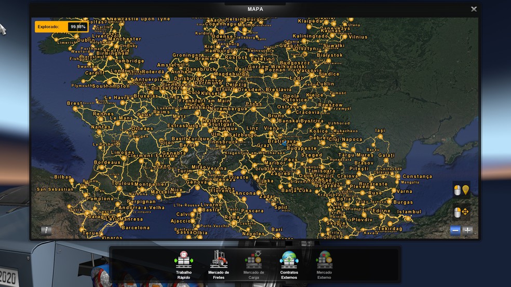Screen dimensions: 511x287
Task: Click the map pin waypoint hint icon
Action: point(461,191)
